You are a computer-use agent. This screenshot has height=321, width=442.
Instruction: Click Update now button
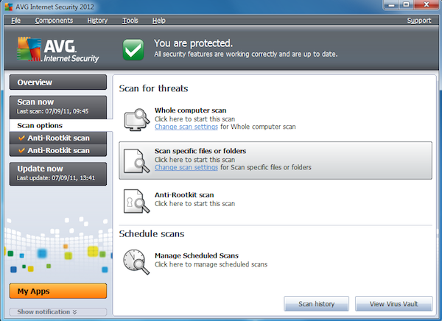[x=58, y=174]
